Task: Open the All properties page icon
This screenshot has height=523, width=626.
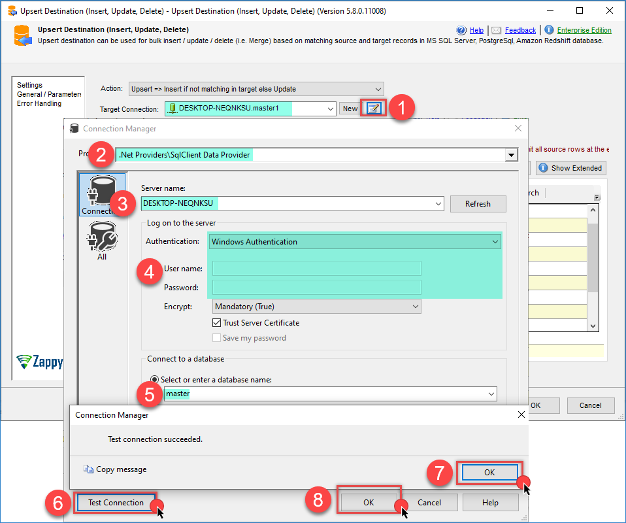Action: [x=101, y=238]
